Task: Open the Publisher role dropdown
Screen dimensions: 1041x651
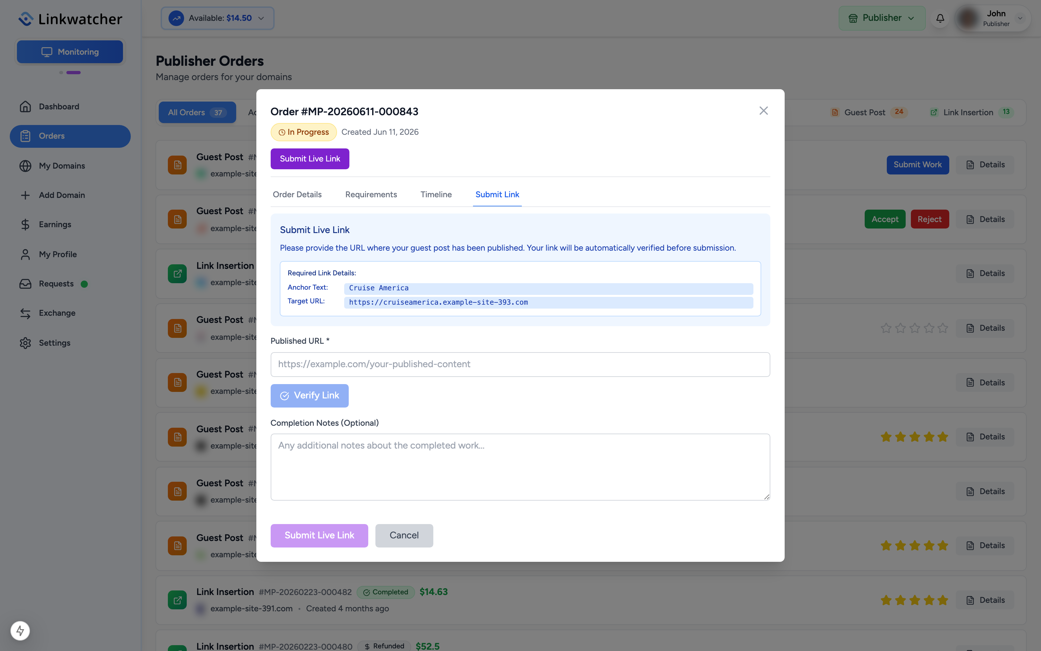Action: click(x=882, y=18)
